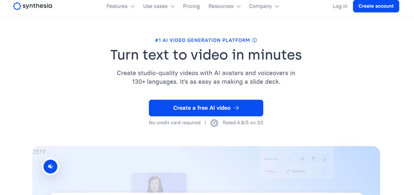Click Create a free AI video
This screenshot has width=414, height=195.
point(206,108)
